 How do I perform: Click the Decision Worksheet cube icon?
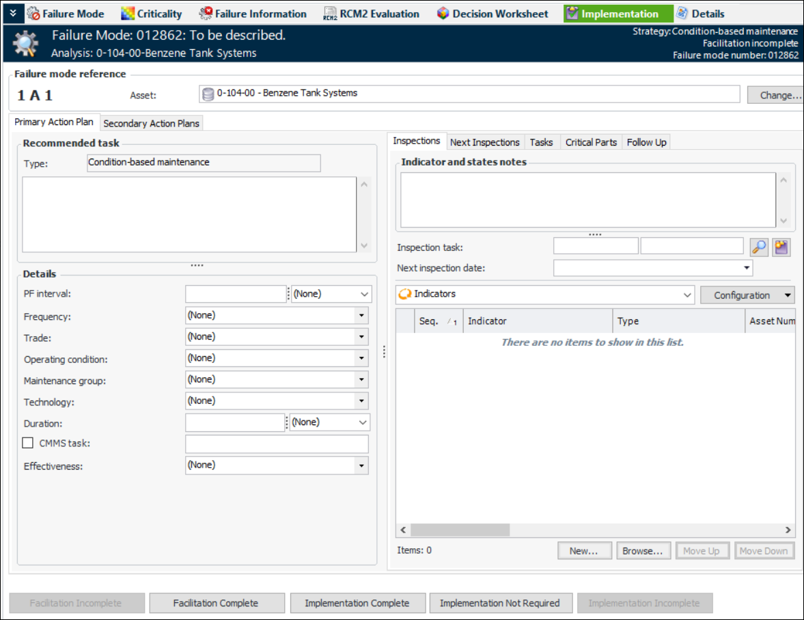443,14
